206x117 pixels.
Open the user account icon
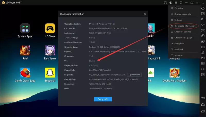(170, 3)
